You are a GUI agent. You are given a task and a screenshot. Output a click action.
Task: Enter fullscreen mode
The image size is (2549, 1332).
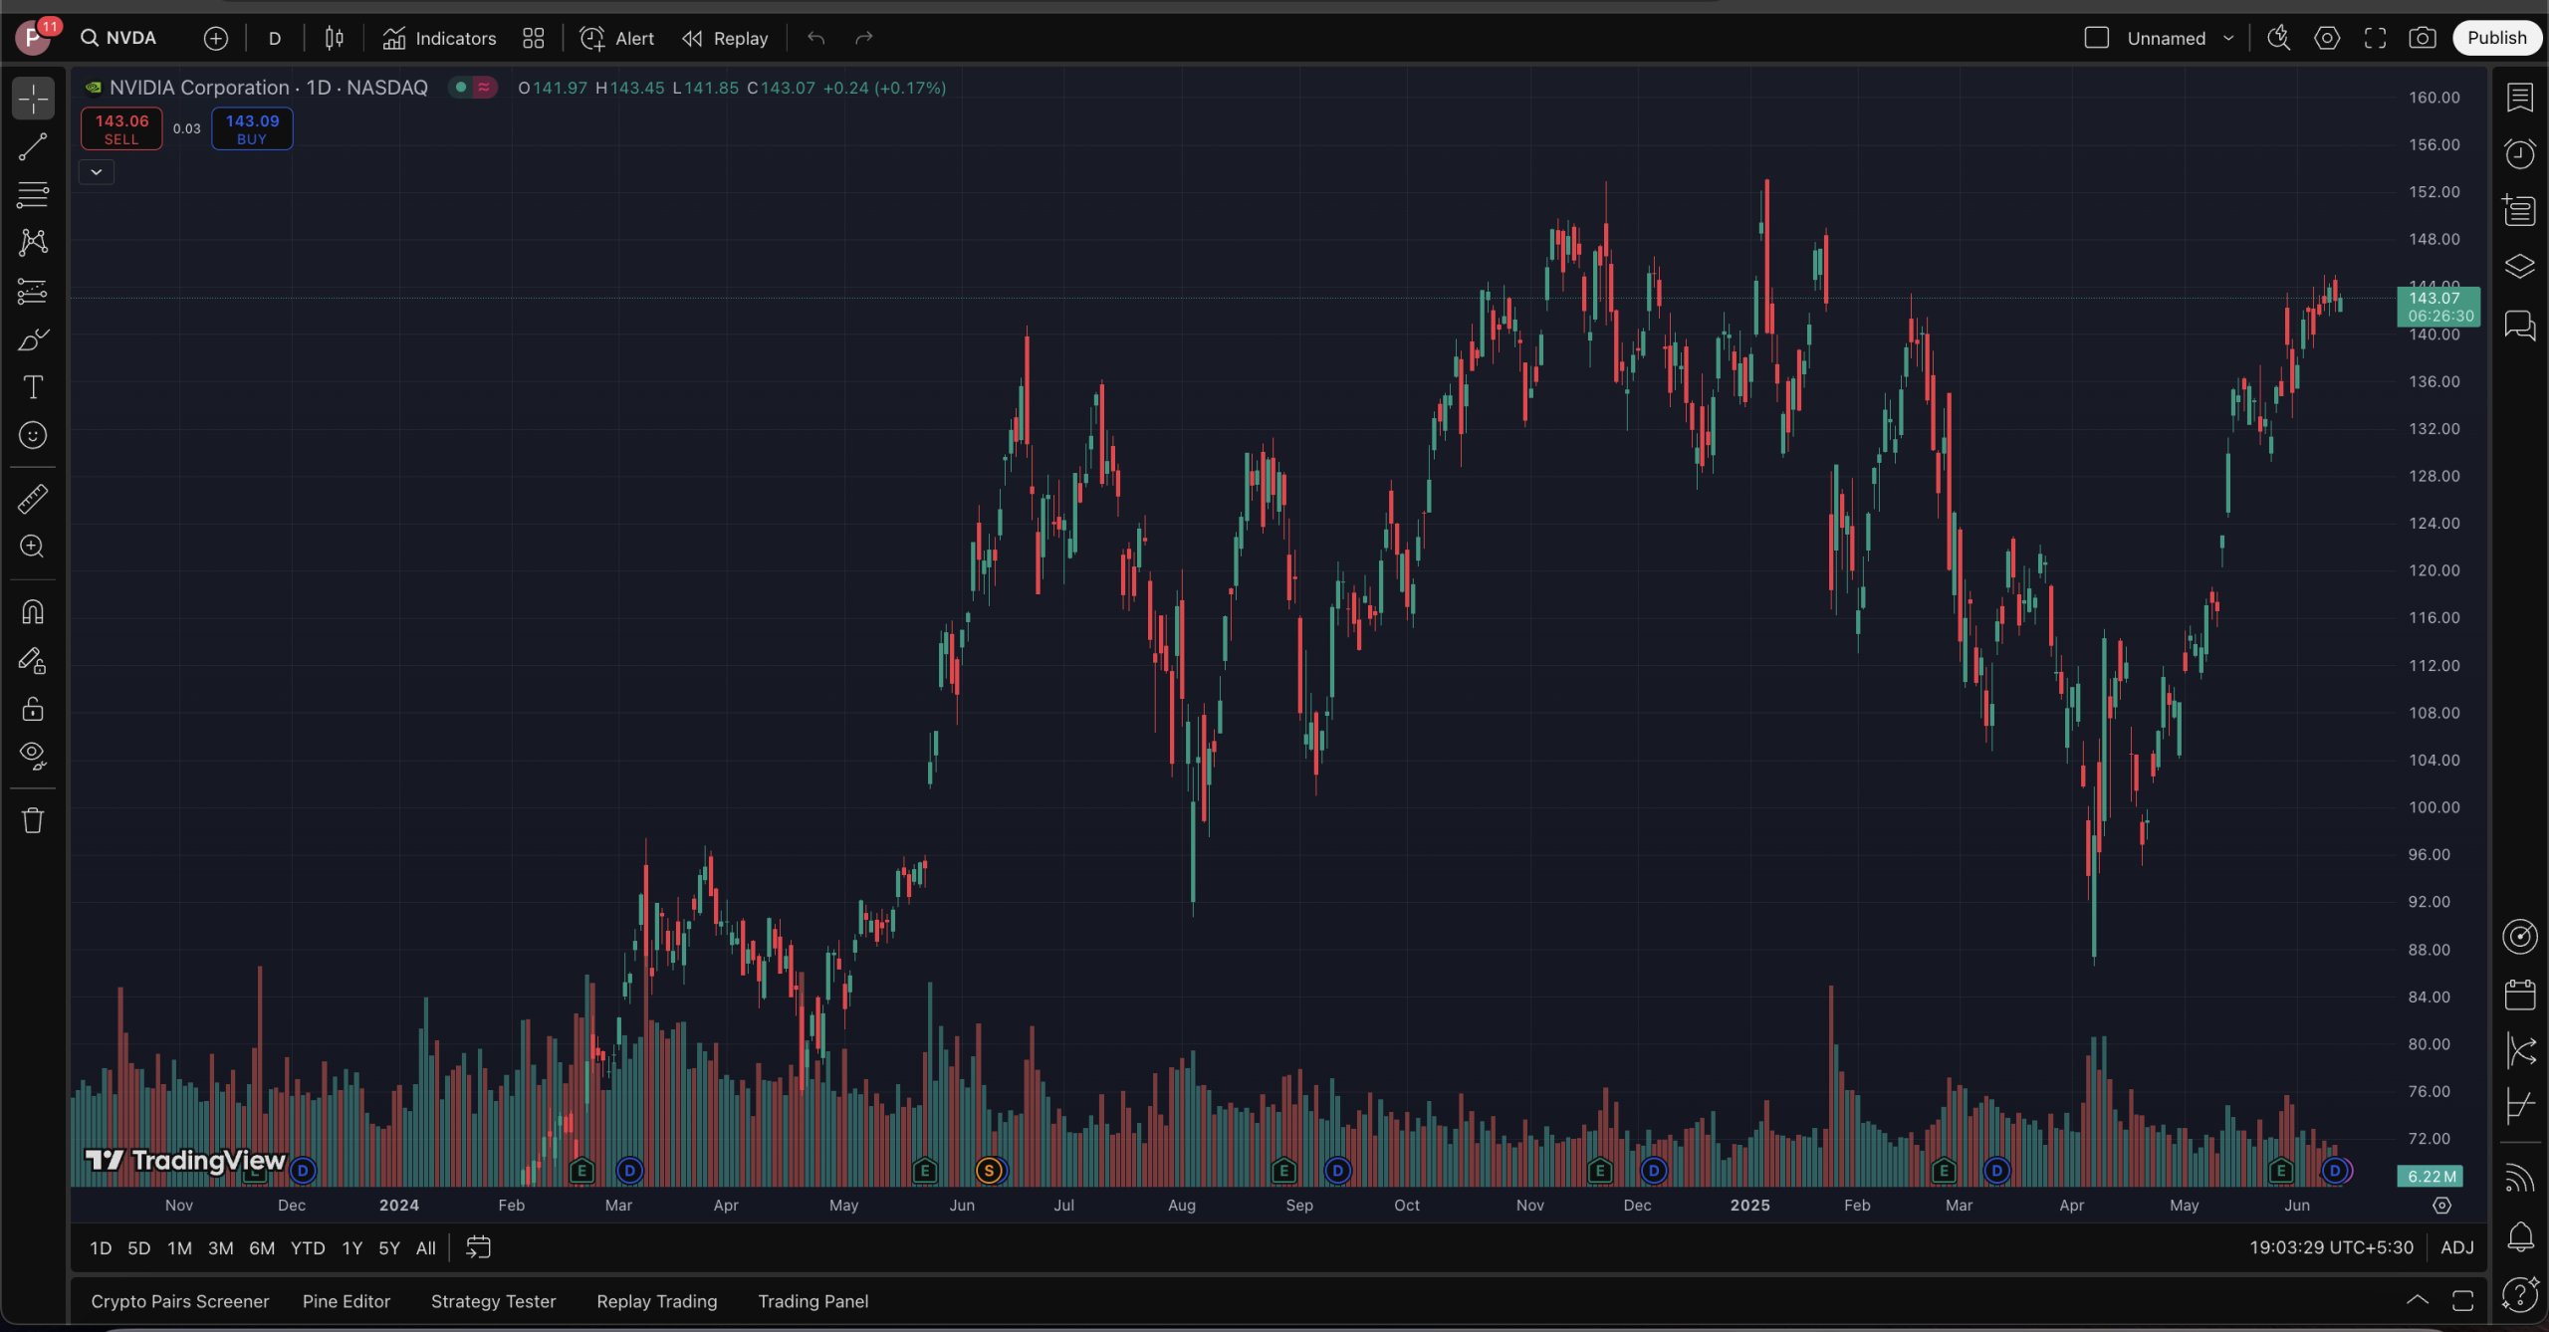tap(2376, 38)
